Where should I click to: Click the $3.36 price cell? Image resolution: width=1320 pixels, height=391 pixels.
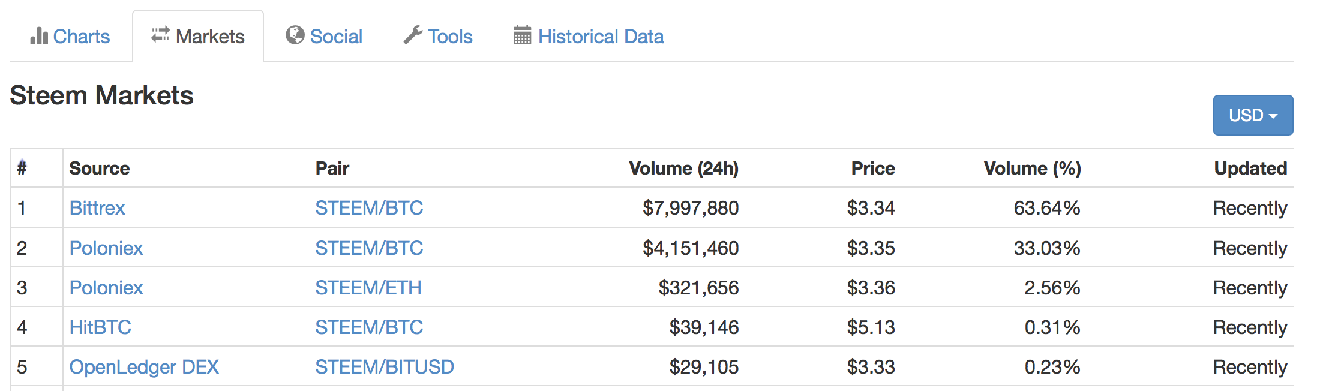[871, 288]
